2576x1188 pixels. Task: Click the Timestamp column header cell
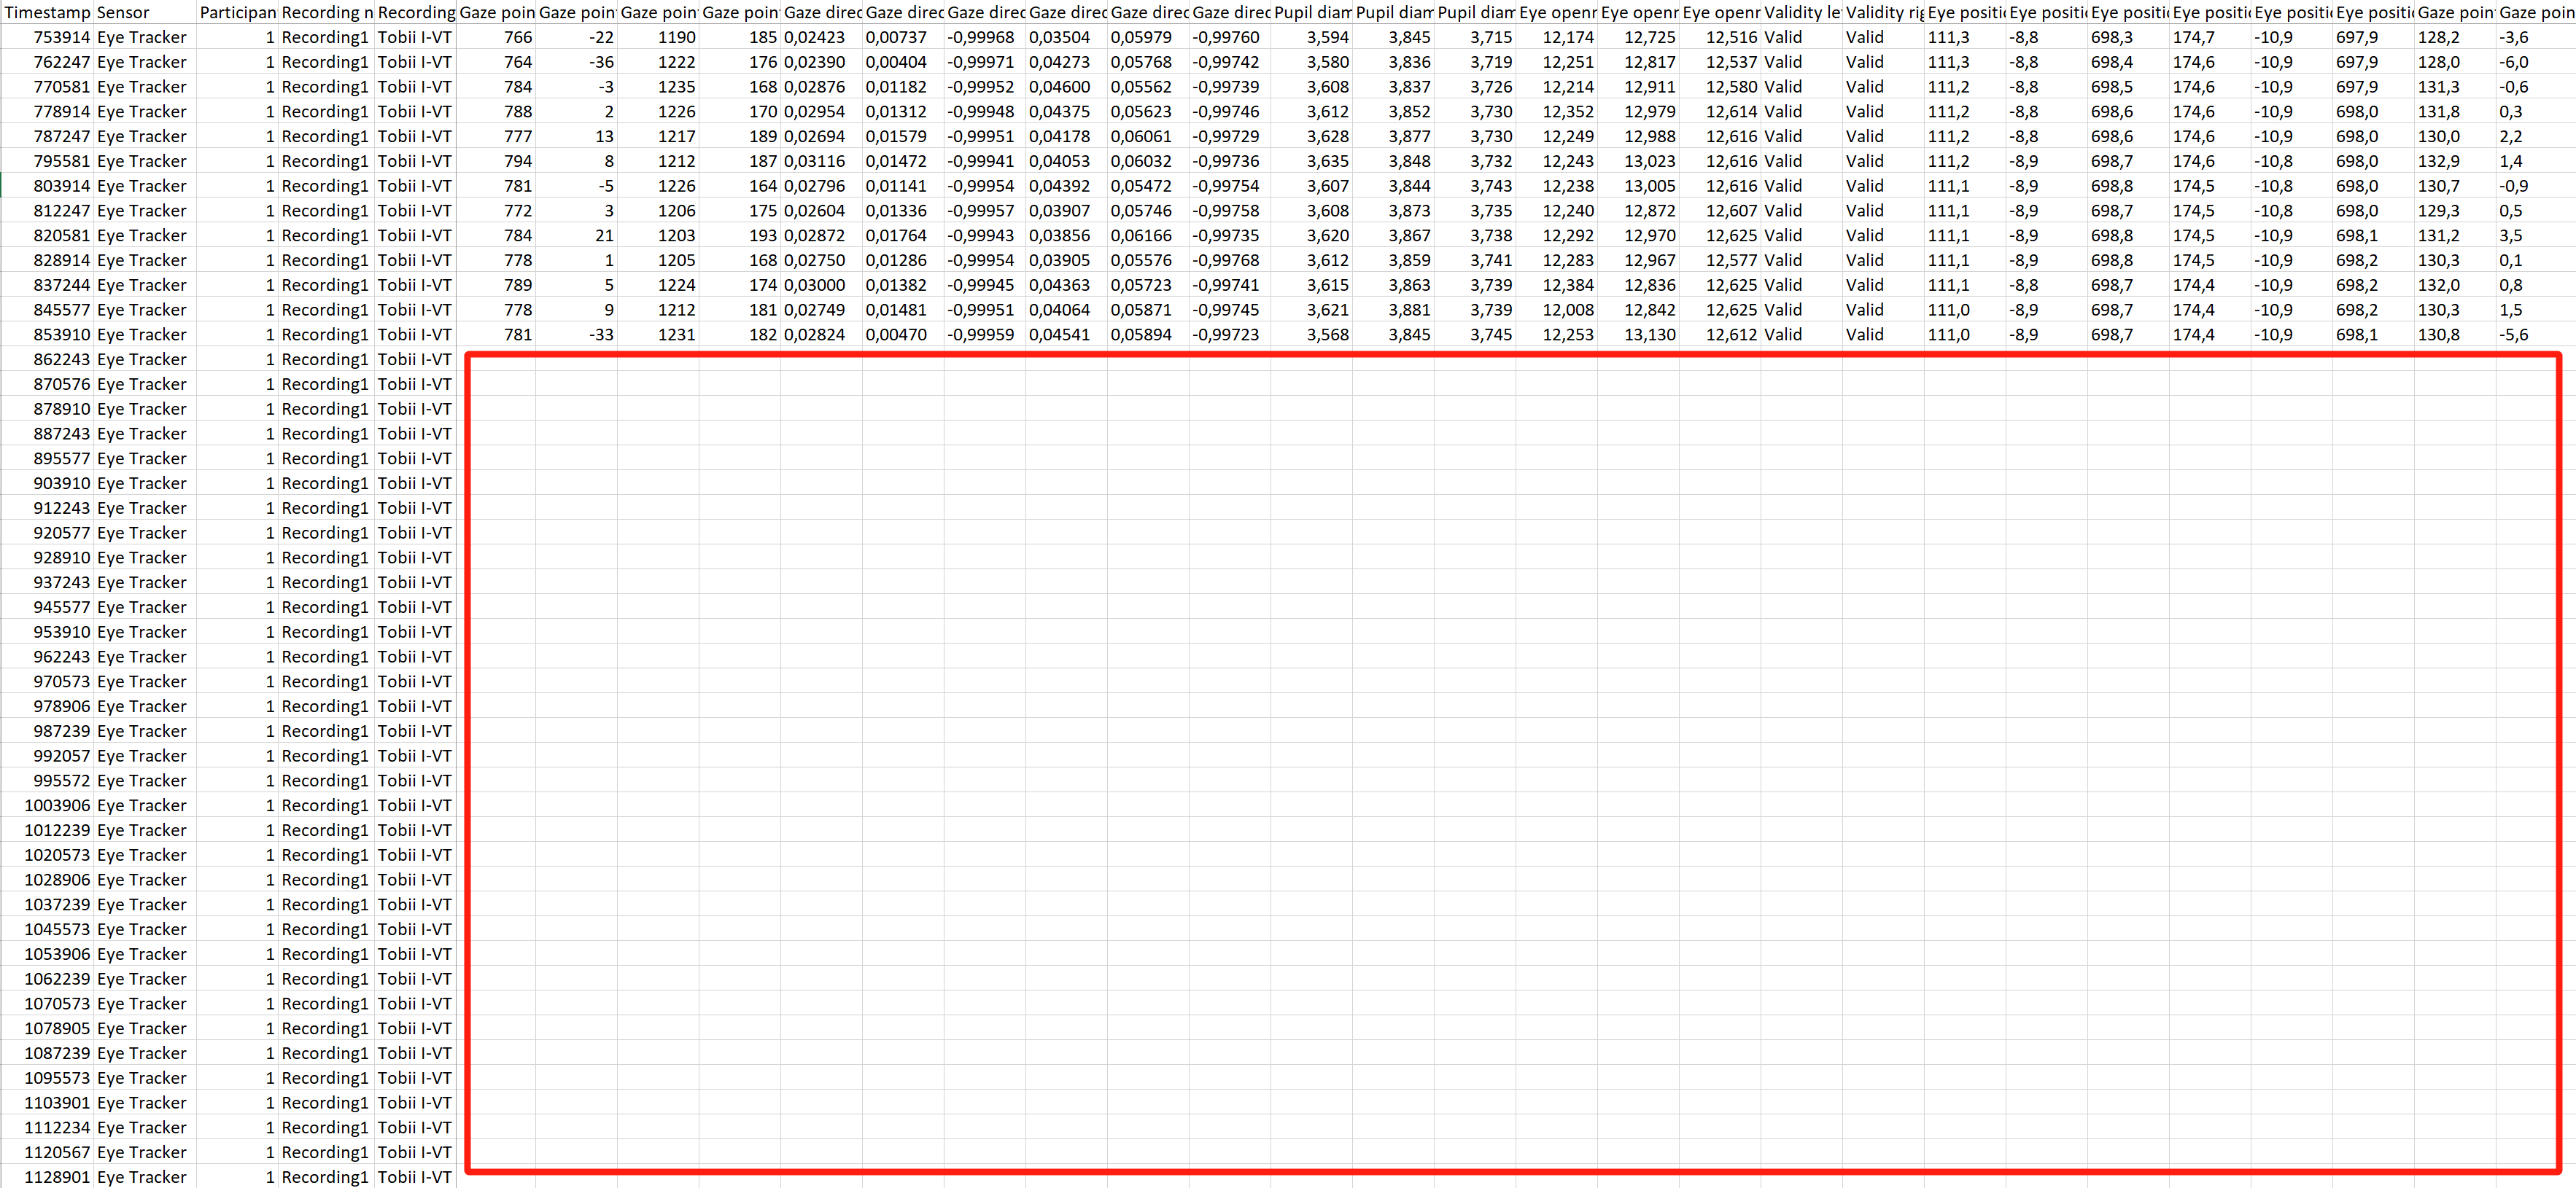(x=47, y=12)
